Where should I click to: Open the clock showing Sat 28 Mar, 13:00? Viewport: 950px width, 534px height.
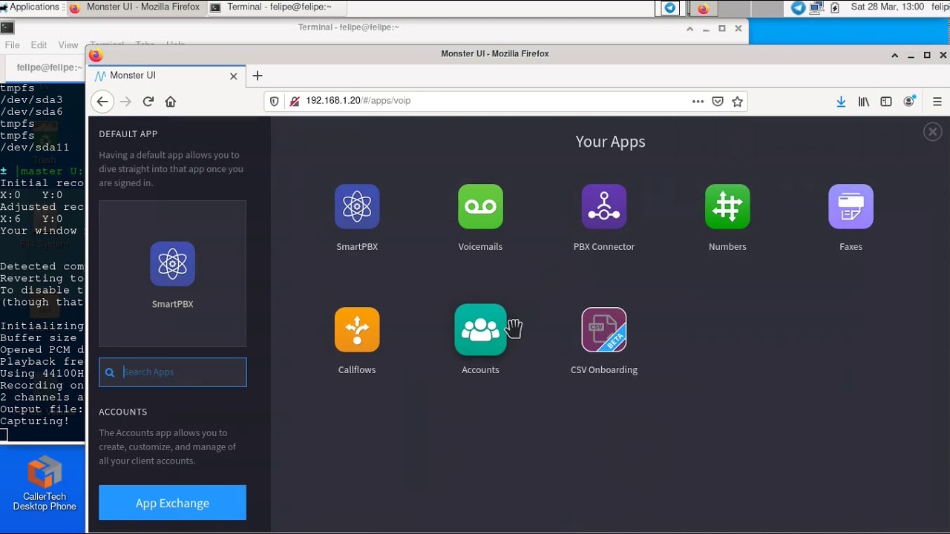point(887,7)
